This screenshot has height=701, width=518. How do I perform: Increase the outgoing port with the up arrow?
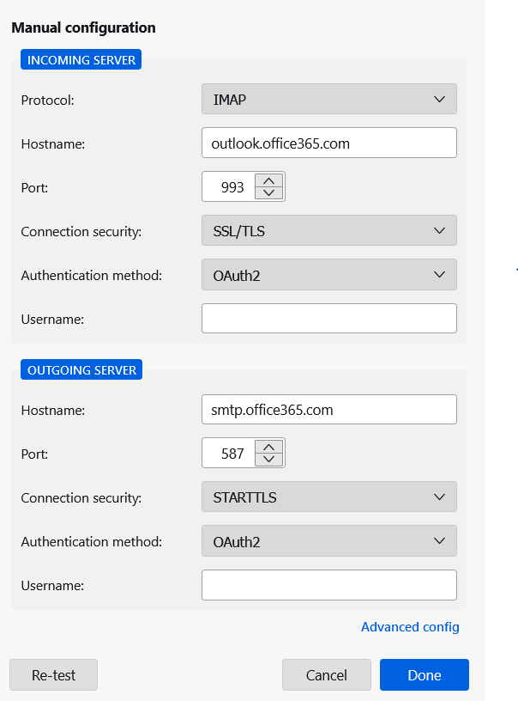(269, 447)
